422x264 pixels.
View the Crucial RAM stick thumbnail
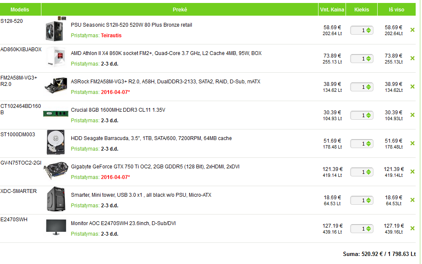click(x=56, y=113)
